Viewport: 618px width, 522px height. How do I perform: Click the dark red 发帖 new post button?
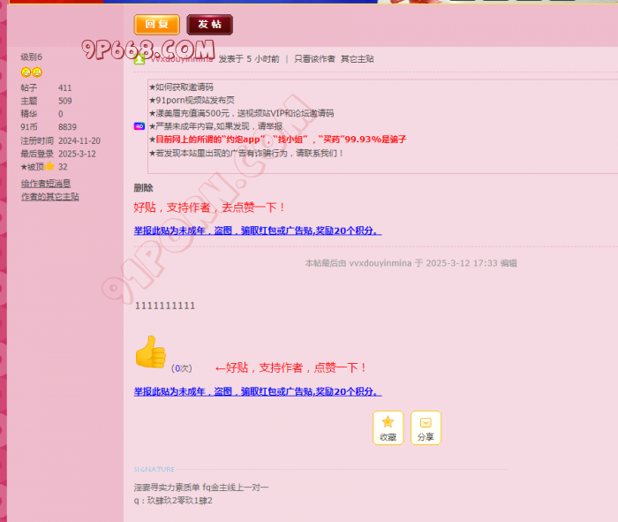(209, 25)
